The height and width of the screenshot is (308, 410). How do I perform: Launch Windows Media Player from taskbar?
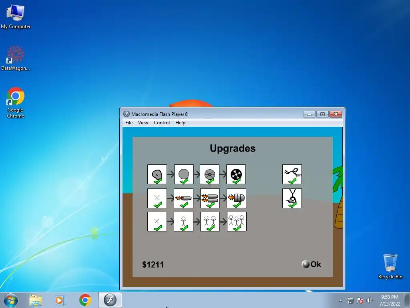[x=60, y=300]
